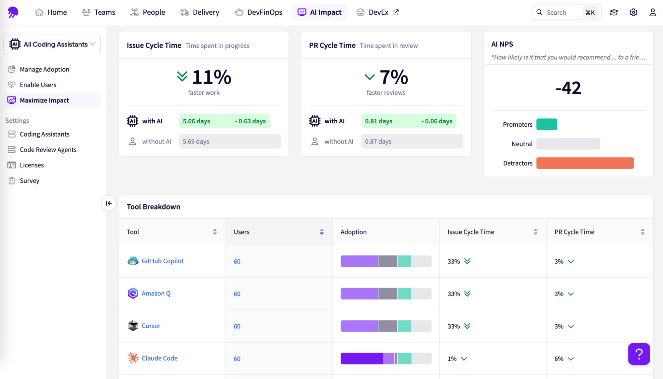663x379 pixels.
Task: Go to Manage Adoption in sidebar
Action: point(44,69)
